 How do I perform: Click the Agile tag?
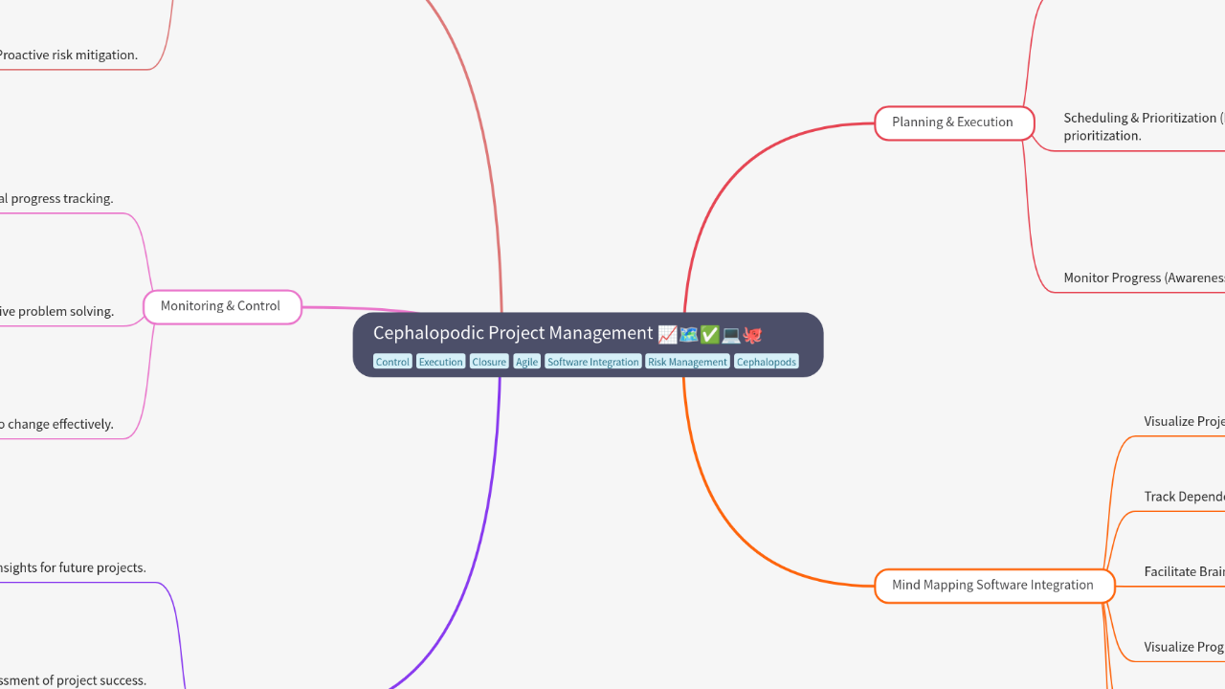(x=526, y=362)
